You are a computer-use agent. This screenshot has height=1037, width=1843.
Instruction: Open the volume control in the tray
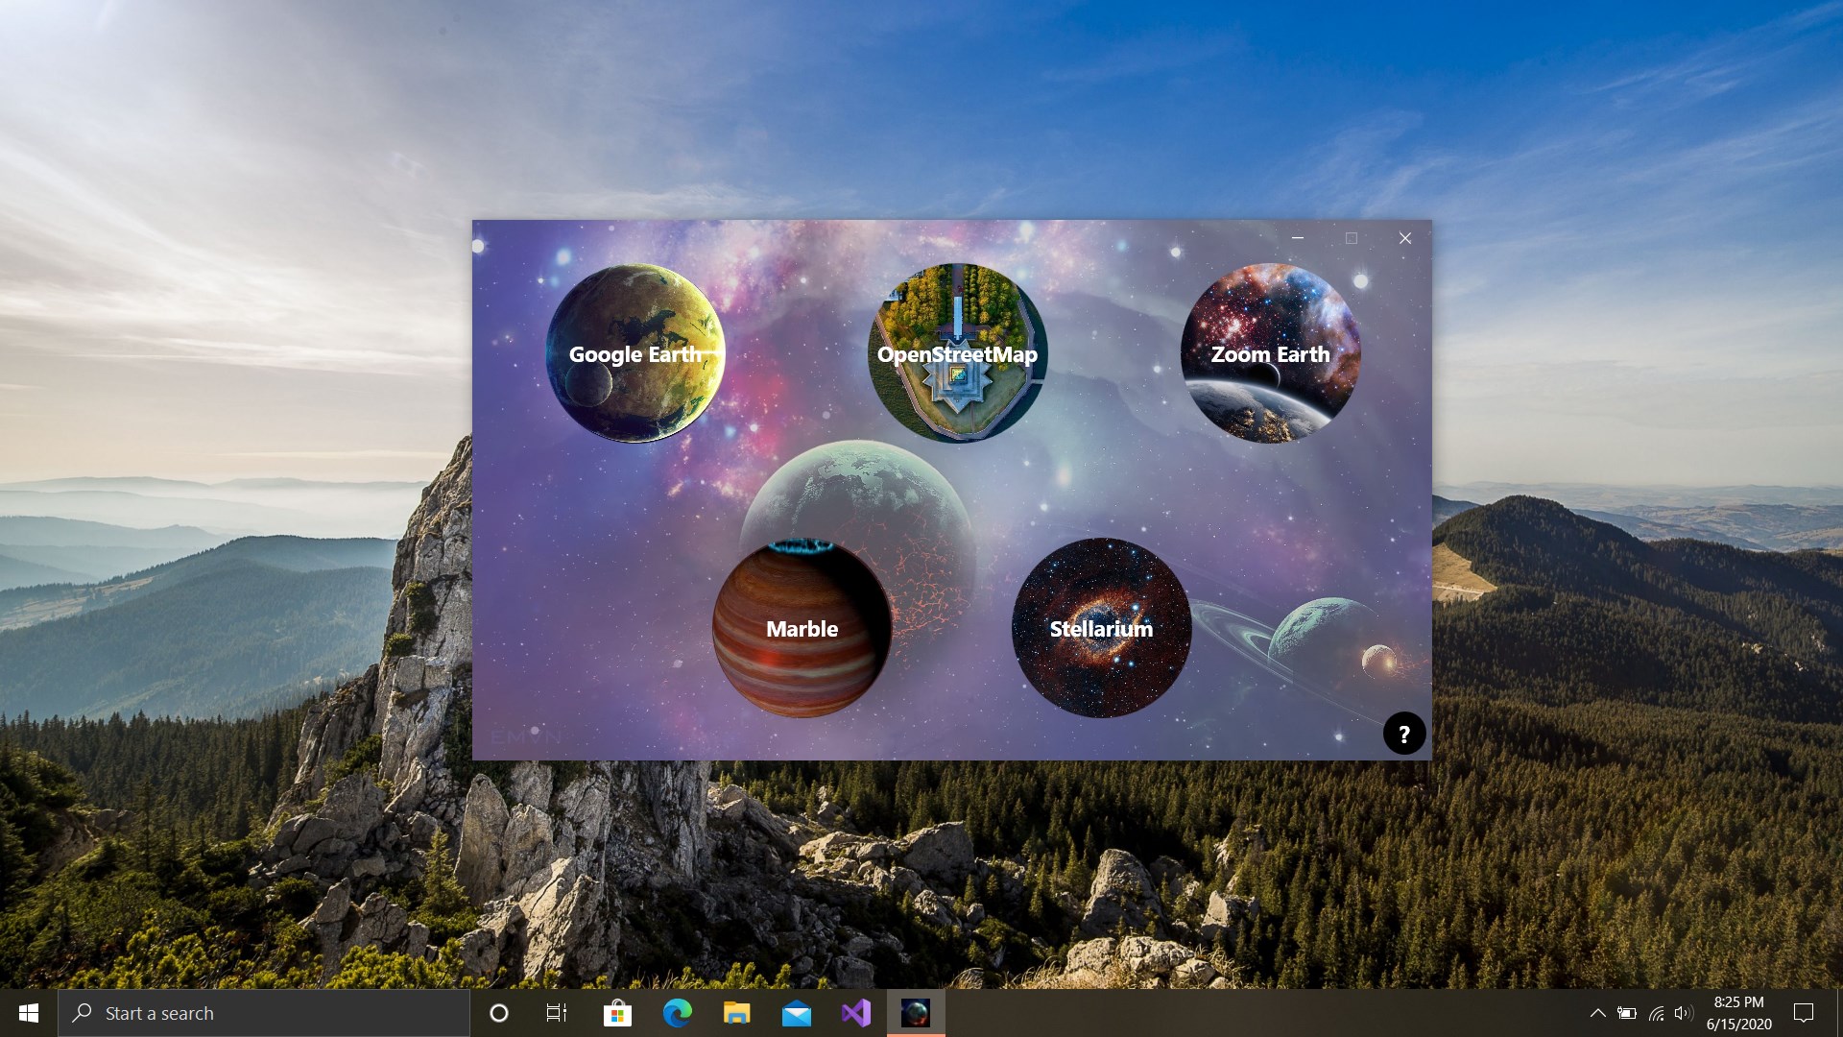click(x=1685, y=1012)
